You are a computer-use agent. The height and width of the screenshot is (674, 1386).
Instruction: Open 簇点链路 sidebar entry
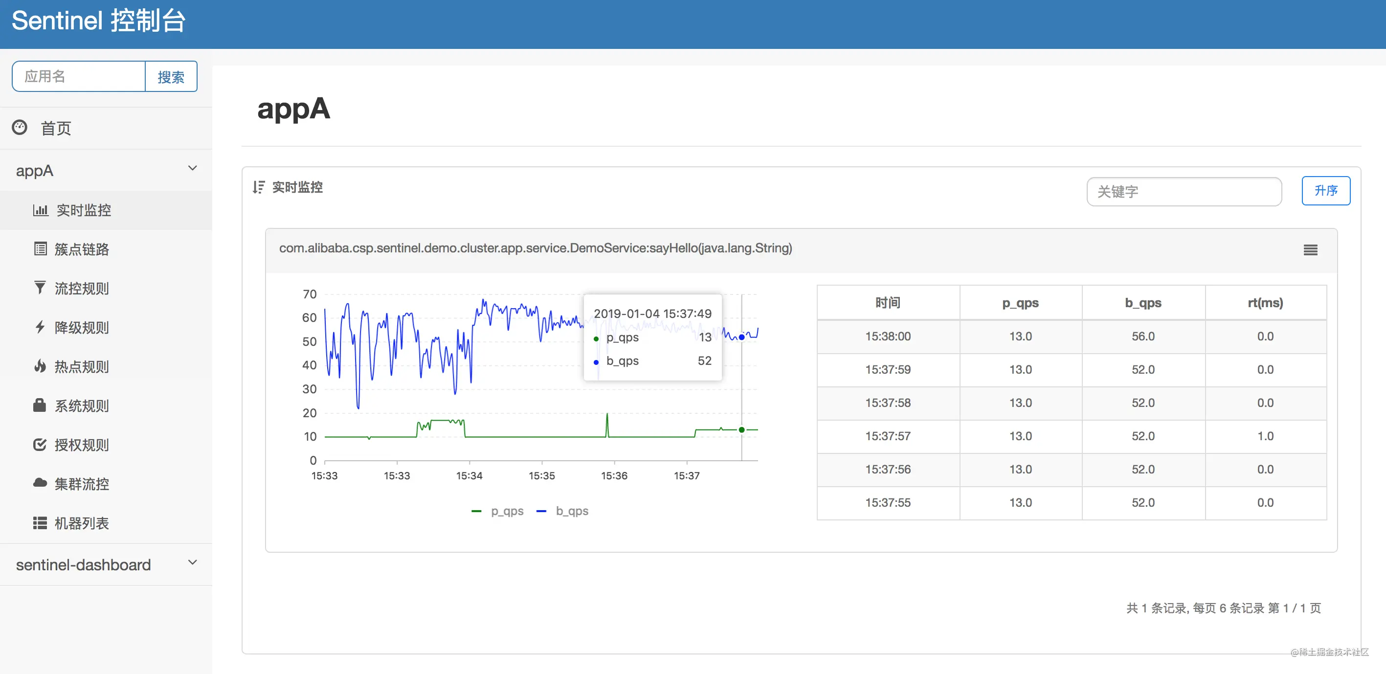106,249
